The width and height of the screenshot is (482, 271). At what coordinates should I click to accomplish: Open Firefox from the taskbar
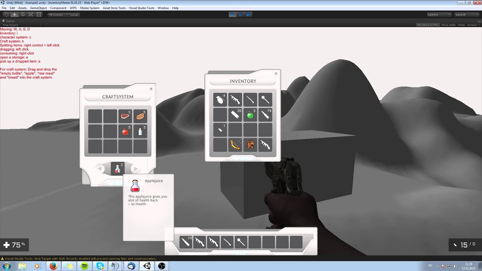[x=53, y=266]
